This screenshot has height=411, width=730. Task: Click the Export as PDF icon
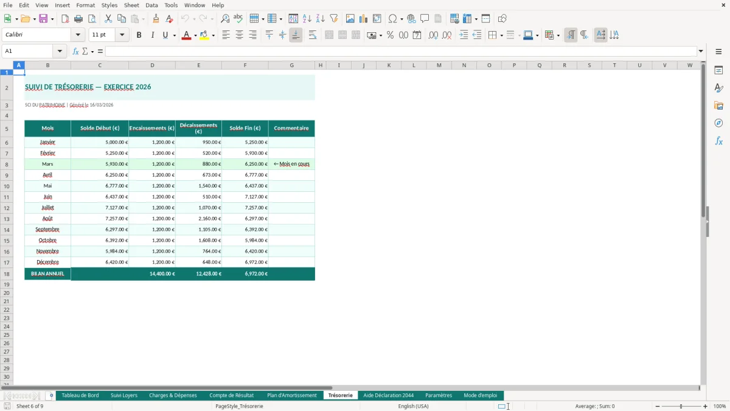pos(65,19)
